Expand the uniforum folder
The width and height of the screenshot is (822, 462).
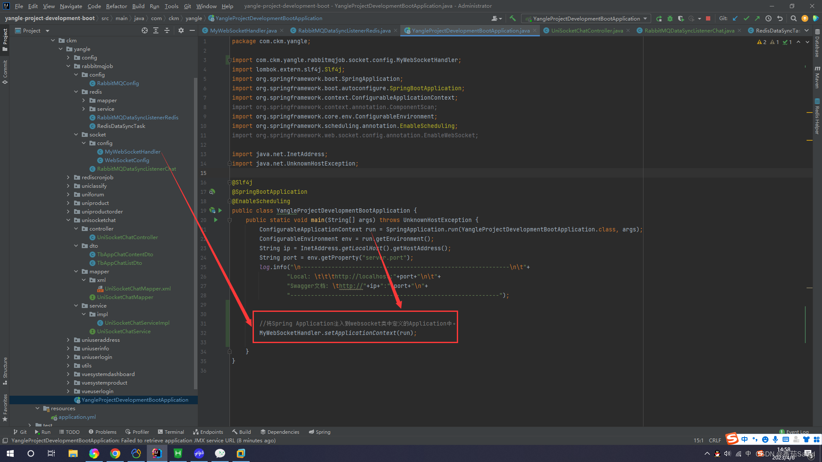(x=68, y=195)
